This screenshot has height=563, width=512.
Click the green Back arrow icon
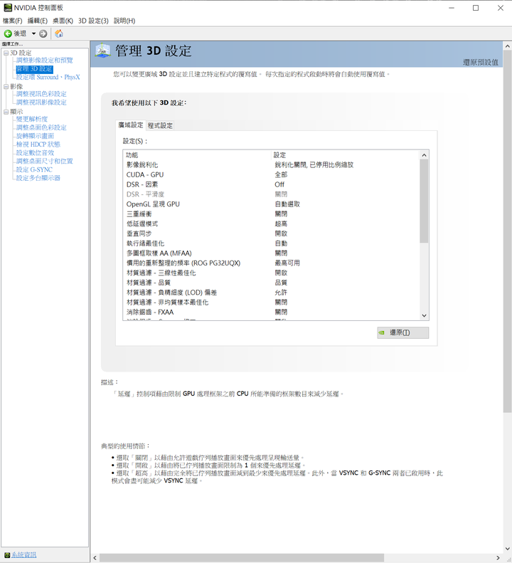[8, 33]
